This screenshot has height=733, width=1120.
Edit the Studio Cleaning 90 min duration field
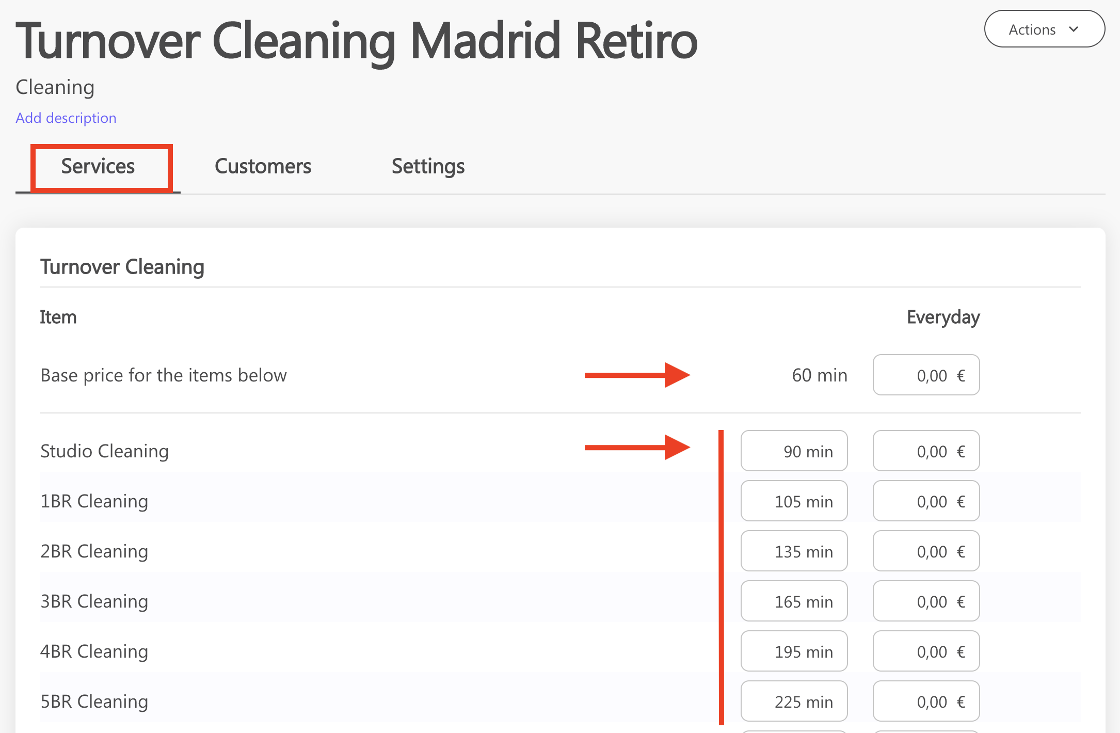click(x=794, y=451)
